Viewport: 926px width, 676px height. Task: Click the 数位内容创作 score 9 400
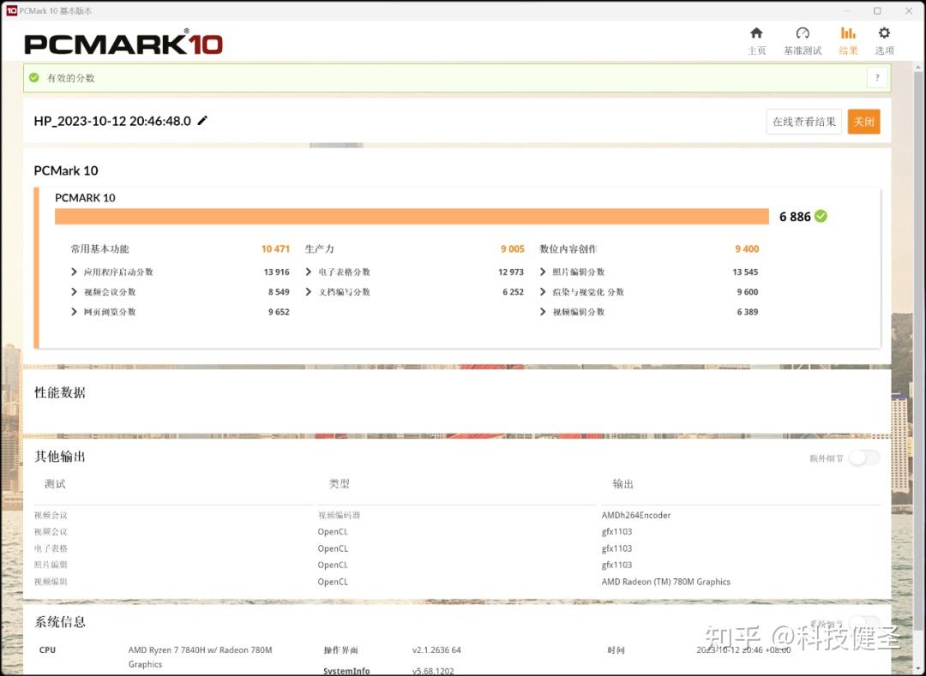pyautogui.click(x=747, y=249)
